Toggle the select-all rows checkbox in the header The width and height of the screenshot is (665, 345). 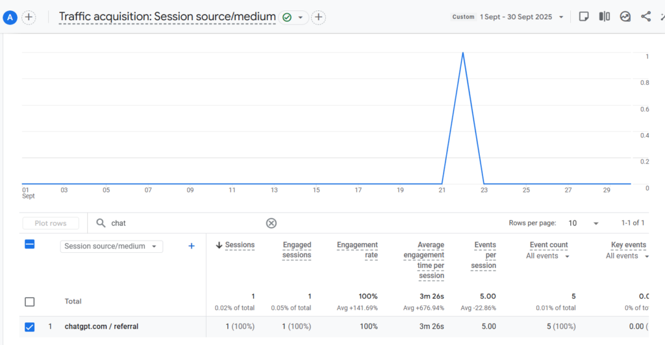pos(30,244)
